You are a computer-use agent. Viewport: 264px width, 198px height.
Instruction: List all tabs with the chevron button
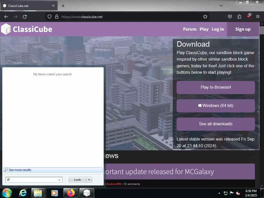pos(221,6)
